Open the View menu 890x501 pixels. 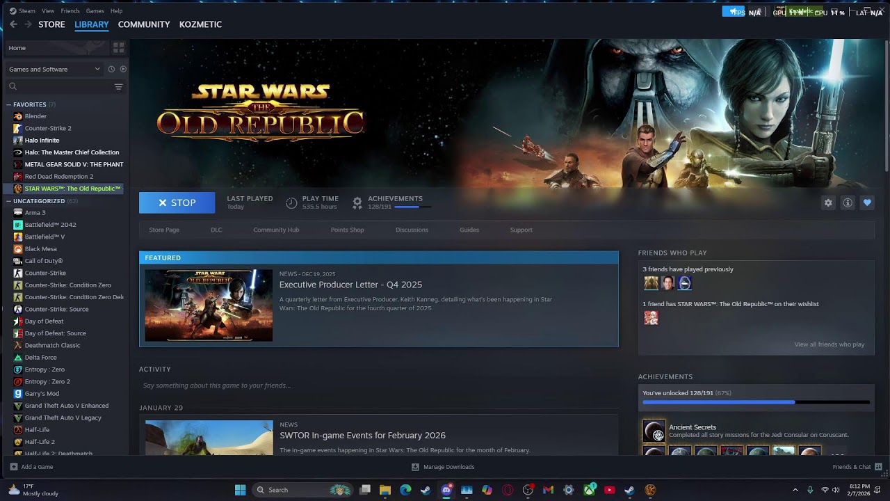48,11
